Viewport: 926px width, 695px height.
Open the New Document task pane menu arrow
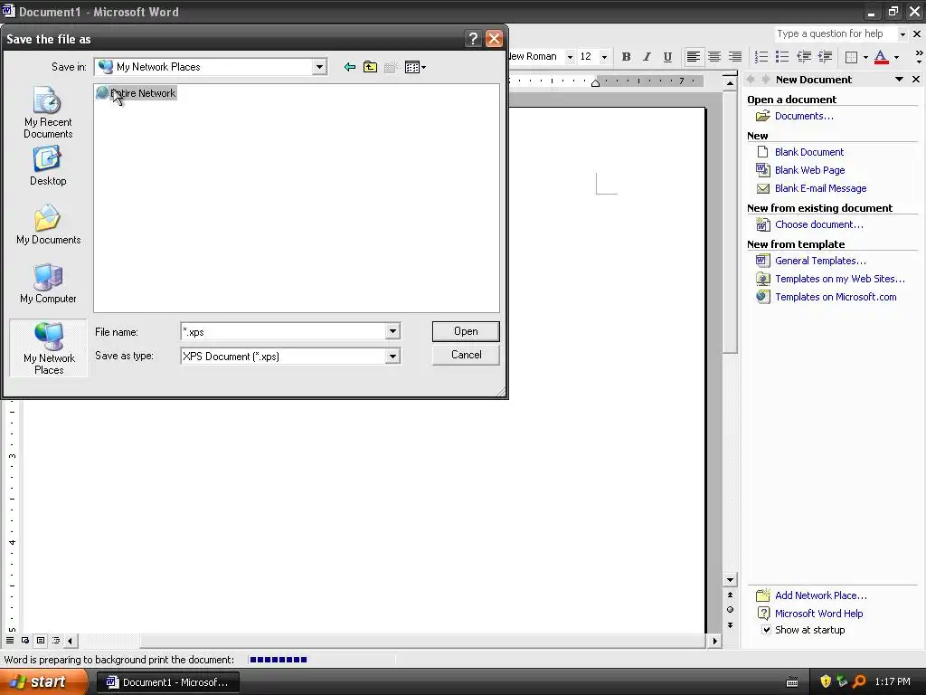tap(899, 80)
